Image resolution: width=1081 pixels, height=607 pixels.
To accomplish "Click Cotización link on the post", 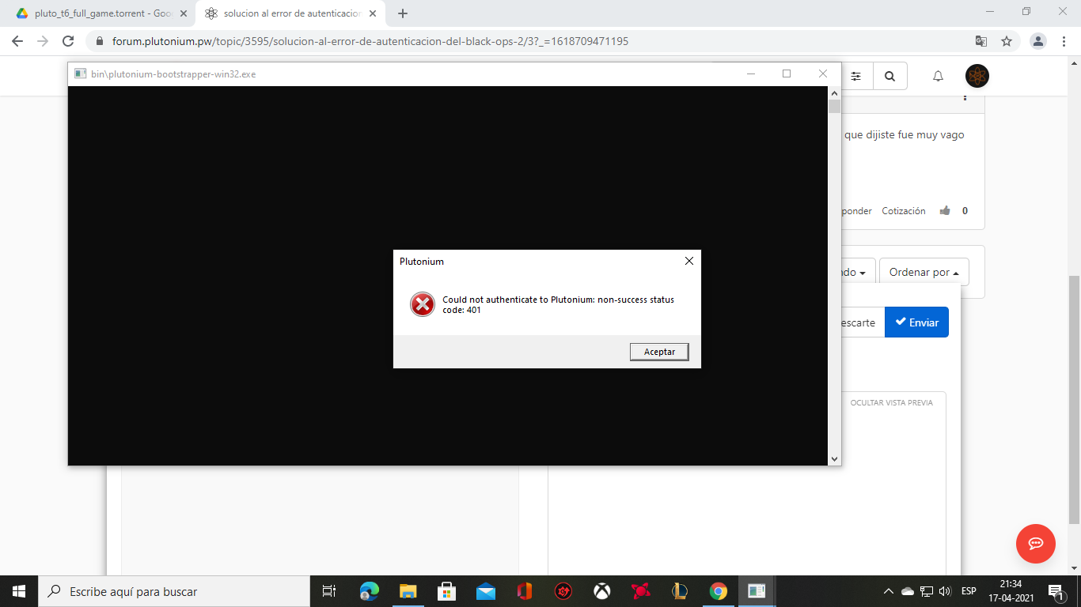I will click(x=903, y=211).
